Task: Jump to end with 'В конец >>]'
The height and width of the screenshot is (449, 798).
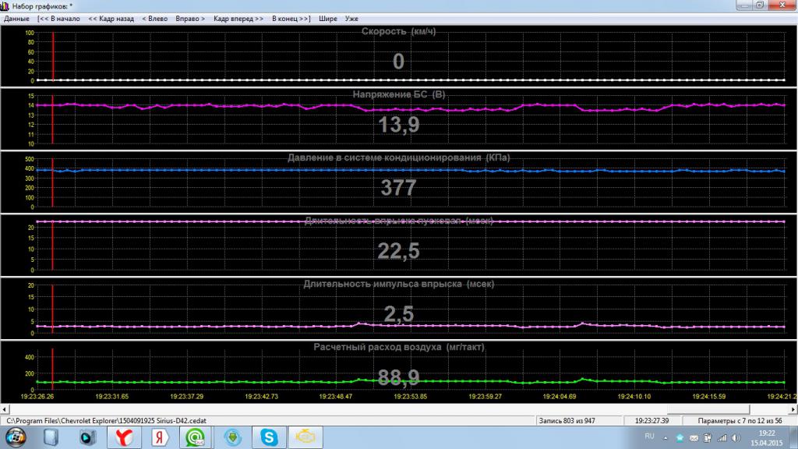Action: point(291,19)
